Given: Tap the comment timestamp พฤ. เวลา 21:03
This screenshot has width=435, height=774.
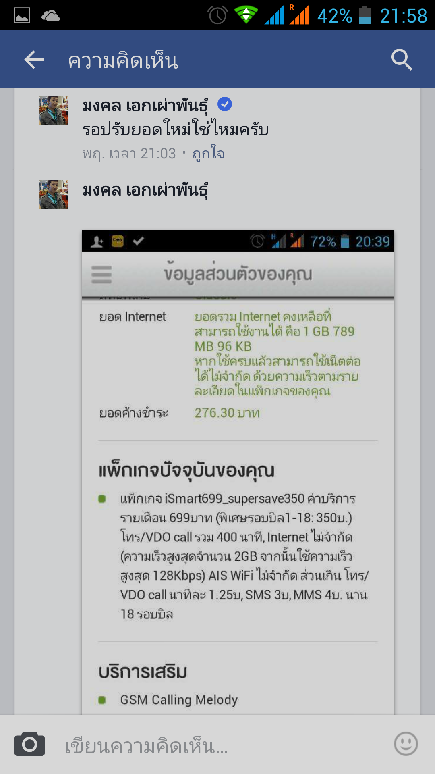Looking at the screenshot, I should pyautogui.click(x=129, y=154).
